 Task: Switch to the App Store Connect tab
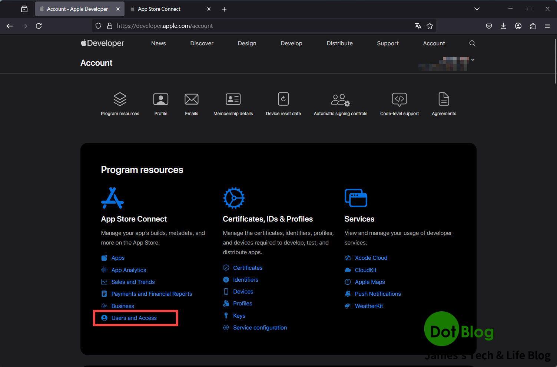click(x=159, y=9)
